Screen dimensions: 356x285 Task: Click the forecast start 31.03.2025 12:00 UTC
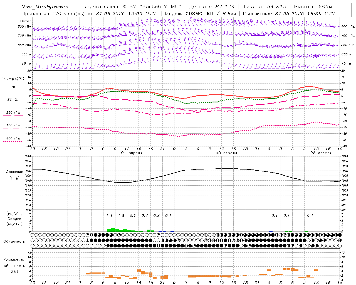[x=126, y=14]
